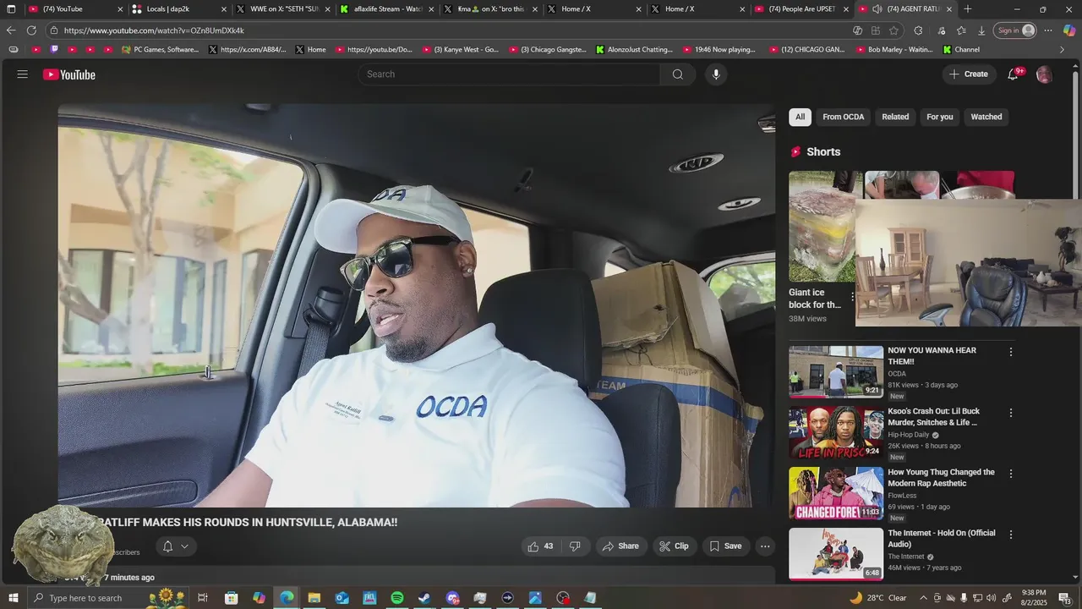The width and height of the screenshot is (1082, 609).
Task: Open options for Giant ice block short
Action: (x=852, y=298)
